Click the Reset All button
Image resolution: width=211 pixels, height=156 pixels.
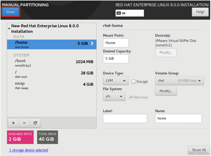tap(199, 150)
